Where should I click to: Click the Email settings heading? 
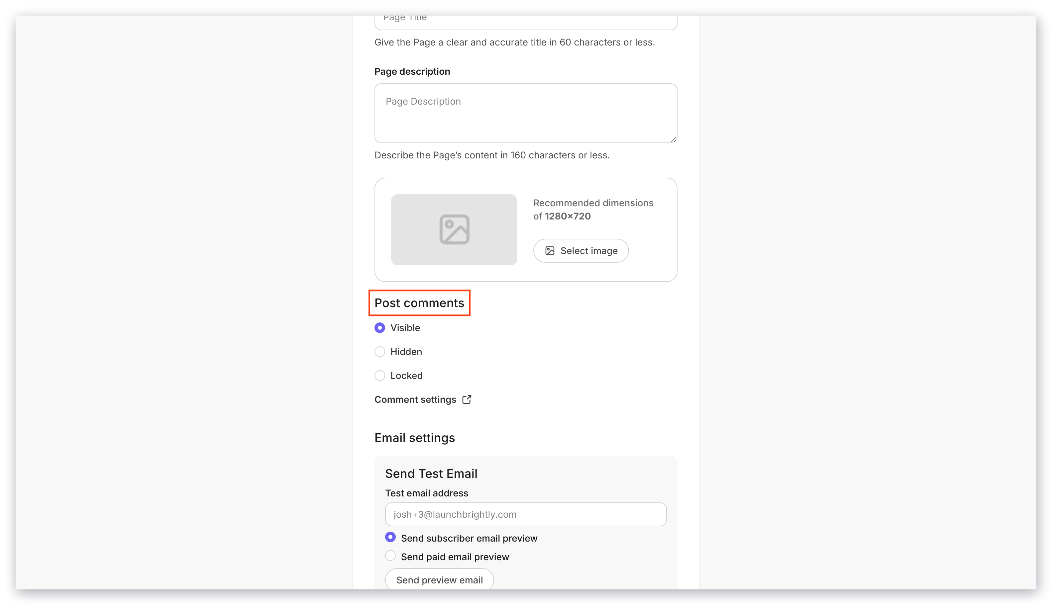pyautogui.click(x=415, y=438)
